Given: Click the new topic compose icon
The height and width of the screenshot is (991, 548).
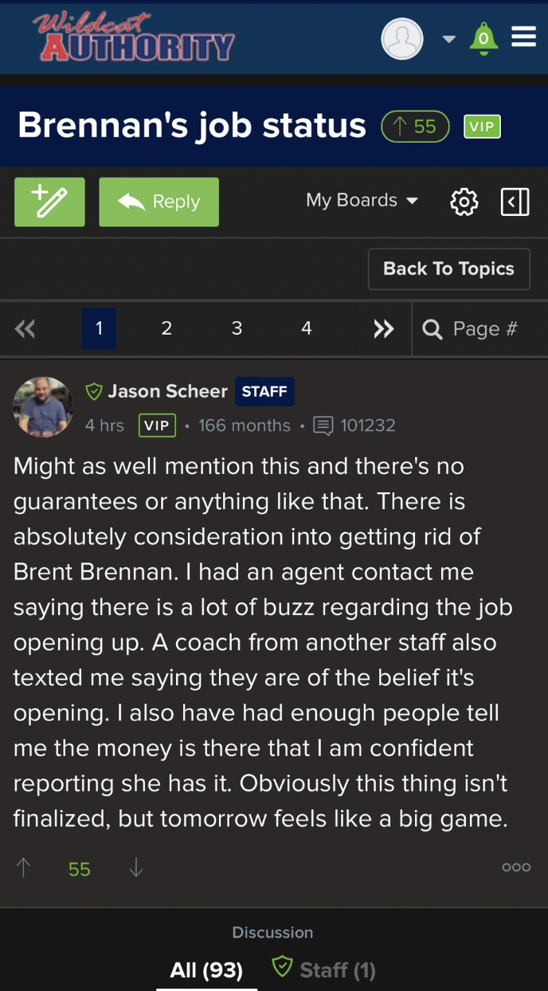Looking at the screenshot, I should click(49, 202).
